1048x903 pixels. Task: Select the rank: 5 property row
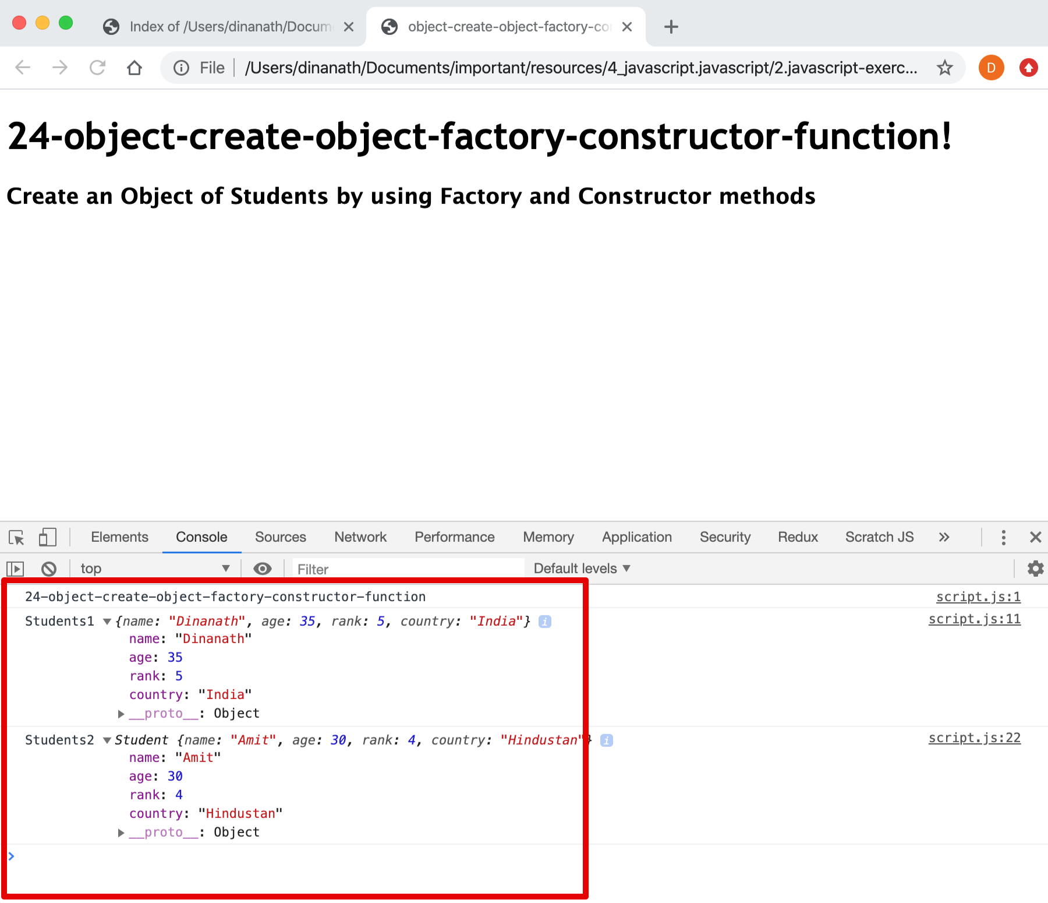pyautogui.click(x=156, y=676)
